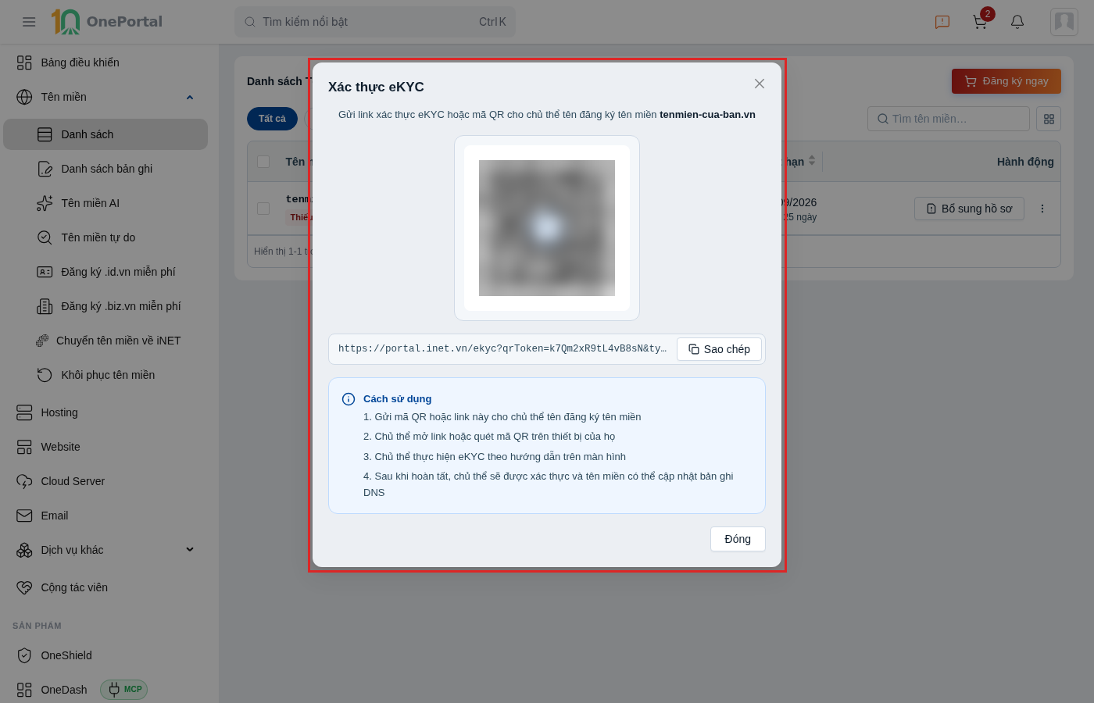The width and height of the screenshot is (1094, 703).
Task: Click the Tên miền globe icon
Action: pyautogui.click(x=24, y=97)
